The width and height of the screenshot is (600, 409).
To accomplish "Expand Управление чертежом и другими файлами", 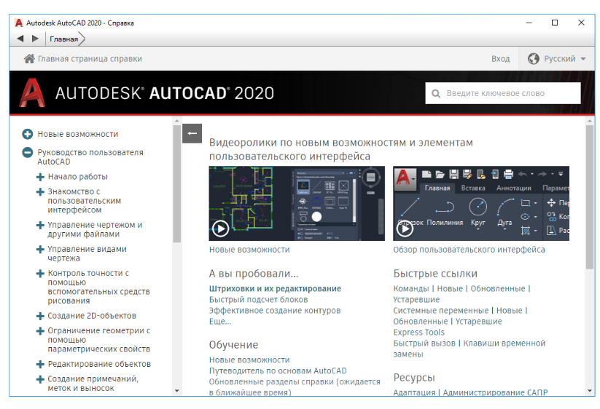I will pos(40,225).
